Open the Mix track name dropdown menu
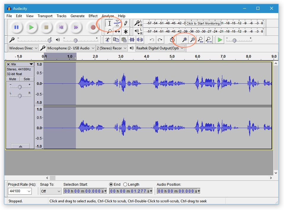This screenshot has height=210, width=284. click(x=22, y=64)
